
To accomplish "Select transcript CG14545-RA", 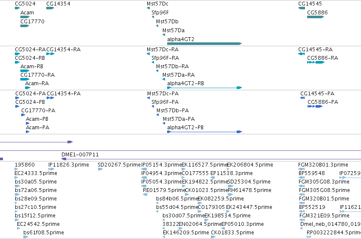I will click(x=316, y=50).
